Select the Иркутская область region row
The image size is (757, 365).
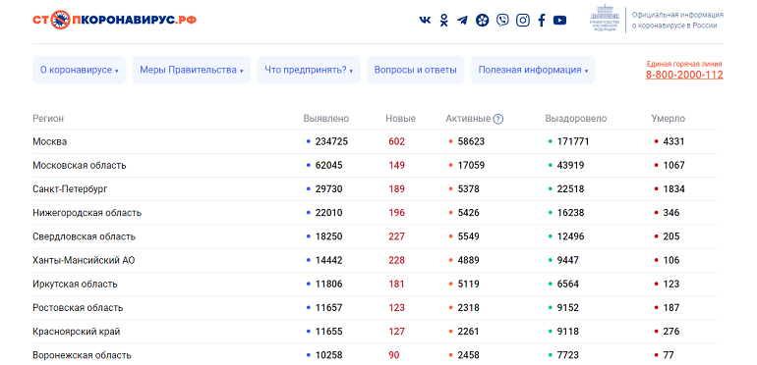376,284
